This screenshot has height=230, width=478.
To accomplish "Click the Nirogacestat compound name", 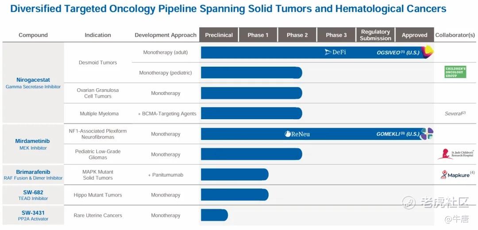I will tap(33, 80).
